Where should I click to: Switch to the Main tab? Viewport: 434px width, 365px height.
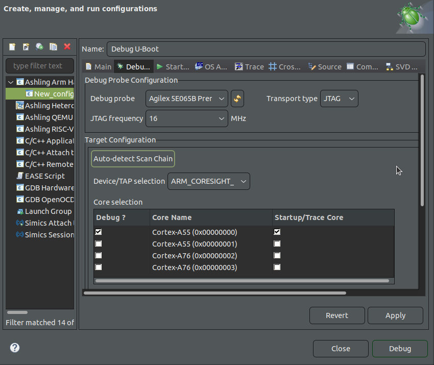[98, 67]
